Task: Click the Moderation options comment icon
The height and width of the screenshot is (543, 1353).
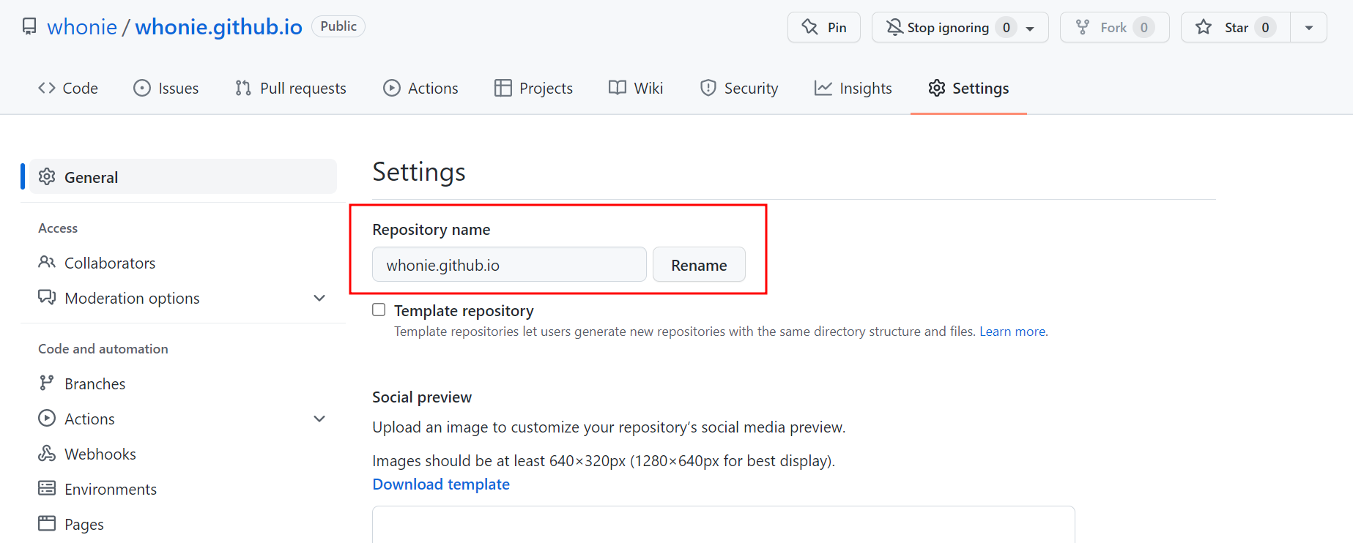Action: (47, 297)
